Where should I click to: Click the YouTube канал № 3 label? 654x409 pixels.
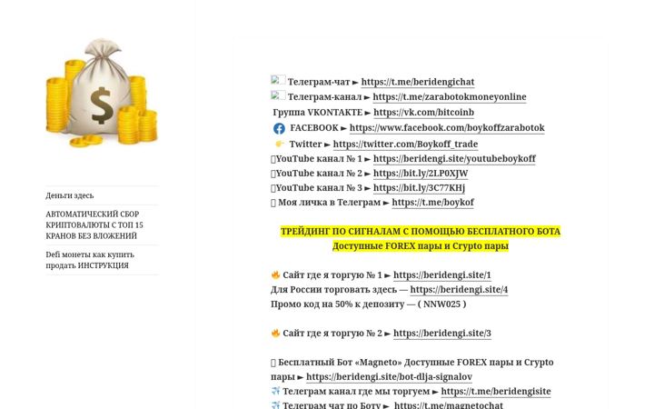[319, 188]
